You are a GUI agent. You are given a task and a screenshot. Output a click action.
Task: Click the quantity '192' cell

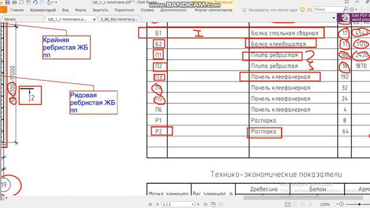(345, 77)
